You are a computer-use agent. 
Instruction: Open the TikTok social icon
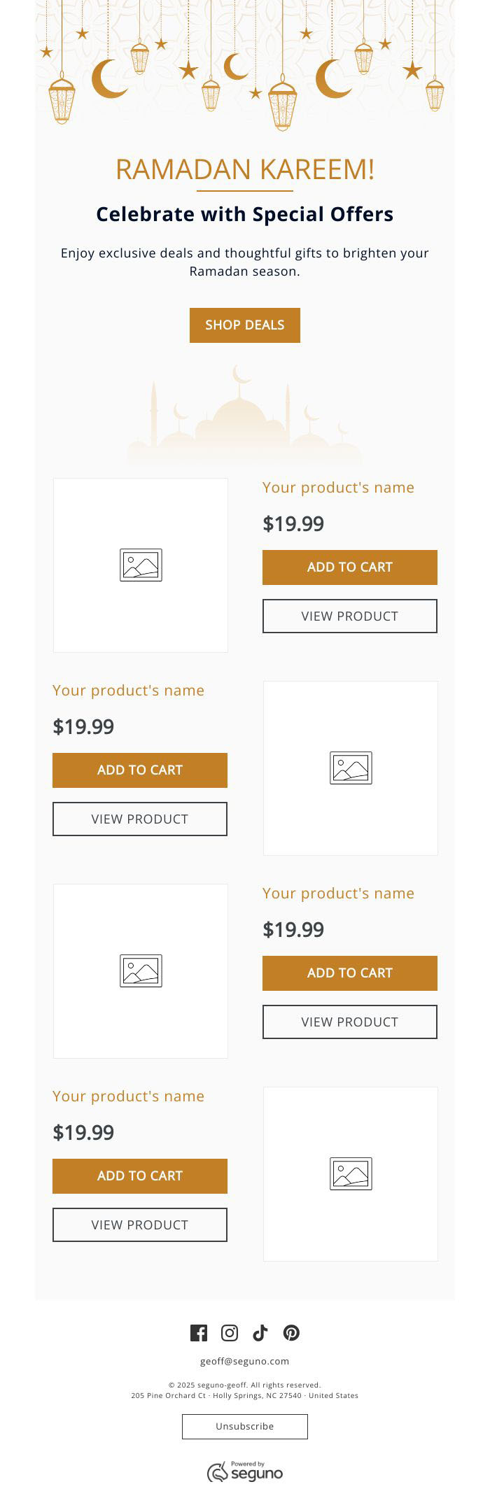coord(260,1333)
